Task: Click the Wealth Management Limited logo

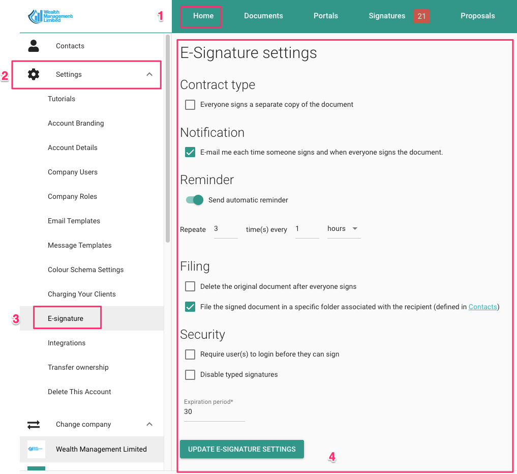Action: (x=50, y=16)
